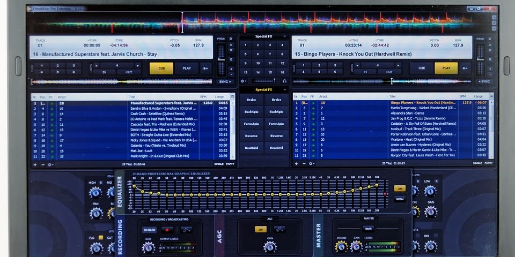Open right playlist column chooser icon
515x257 pixels.
pyautogui.click(x=491, y=96)
